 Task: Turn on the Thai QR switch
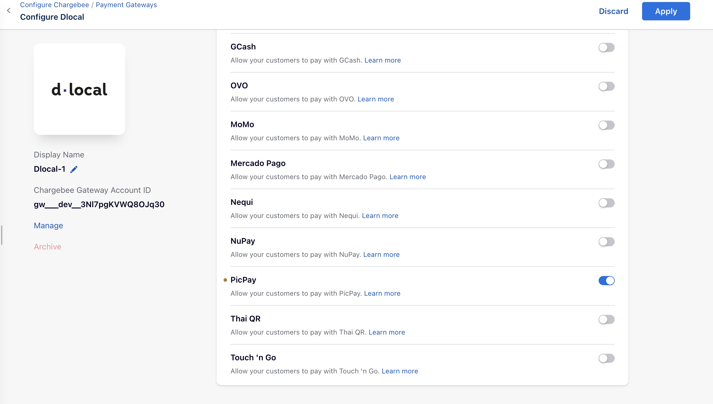[x=606, y=319]
